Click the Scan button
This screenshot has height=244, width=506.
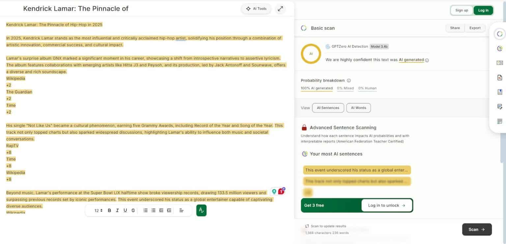point(477,230)
